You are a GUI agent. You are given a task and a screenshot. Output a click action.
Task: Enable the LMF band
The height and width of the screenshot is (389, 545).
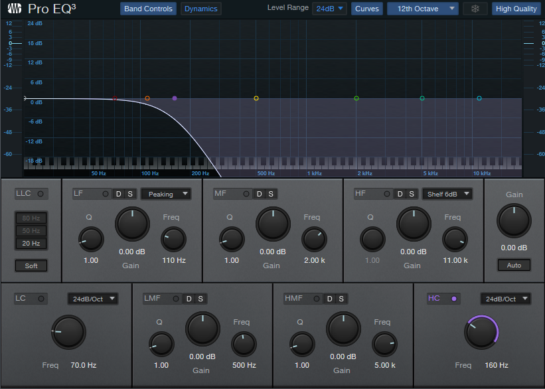(x=176, y=299)
